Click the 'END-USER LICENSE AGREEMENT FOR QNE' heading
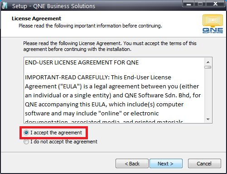Image resolution: width=227 pixels, height=174 pixels. pos(82,63)
